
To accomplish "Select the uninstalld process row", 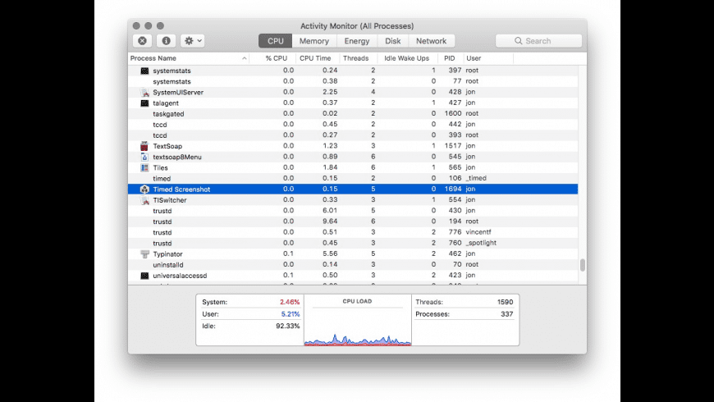I will [353, 264].
